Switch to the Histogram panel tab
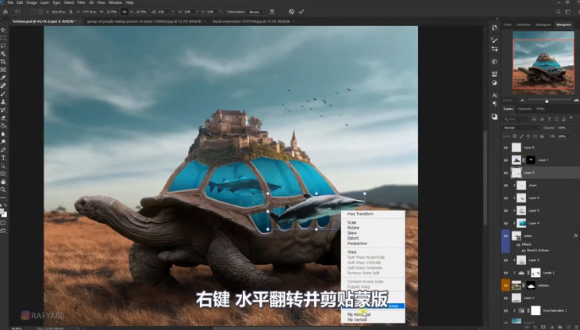The image size is (580, 330). (x=544, y=25)
